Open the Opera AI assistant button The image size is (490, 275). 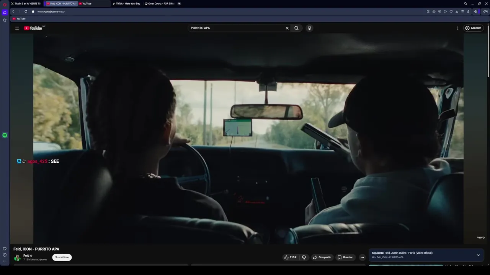pyautogui.click(x=485, y=11)
